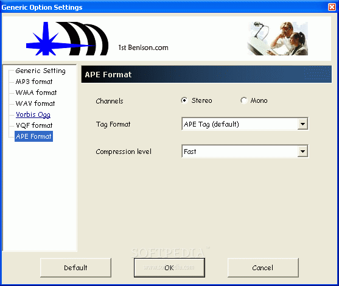The height and width of the screenshot is (286, 339).
Task: Open Generic Setting in the tree
Action: (40, 71)
